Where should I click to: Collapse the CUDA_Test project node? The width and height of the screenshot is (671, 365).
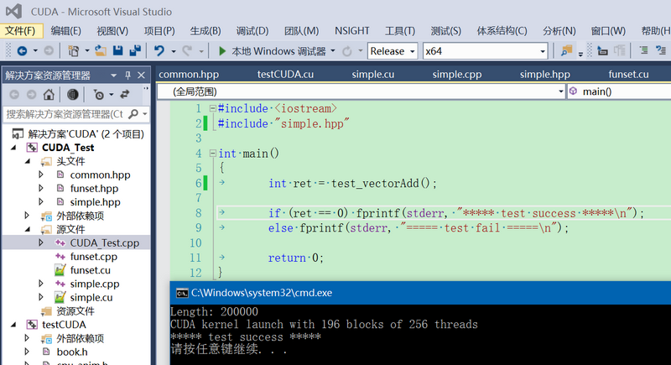(13, 148)
